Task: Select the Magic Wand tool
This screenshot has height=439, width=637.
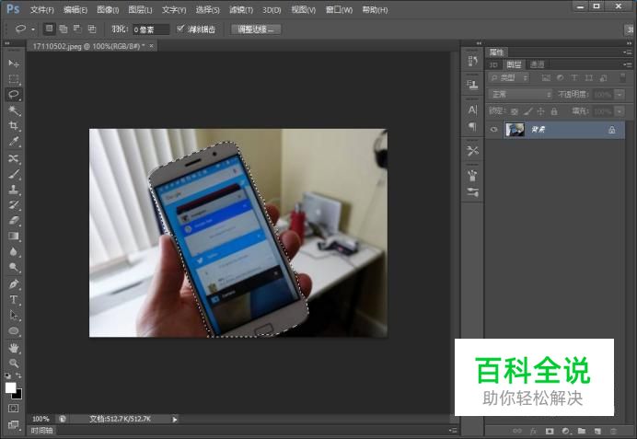Action: pyautogui.click(x=14, y=110)
